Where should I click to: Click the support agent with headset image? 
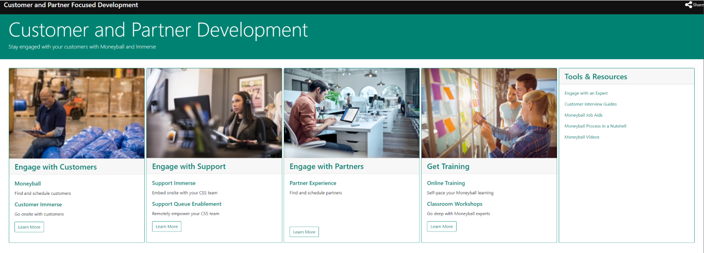coord(214,113)
